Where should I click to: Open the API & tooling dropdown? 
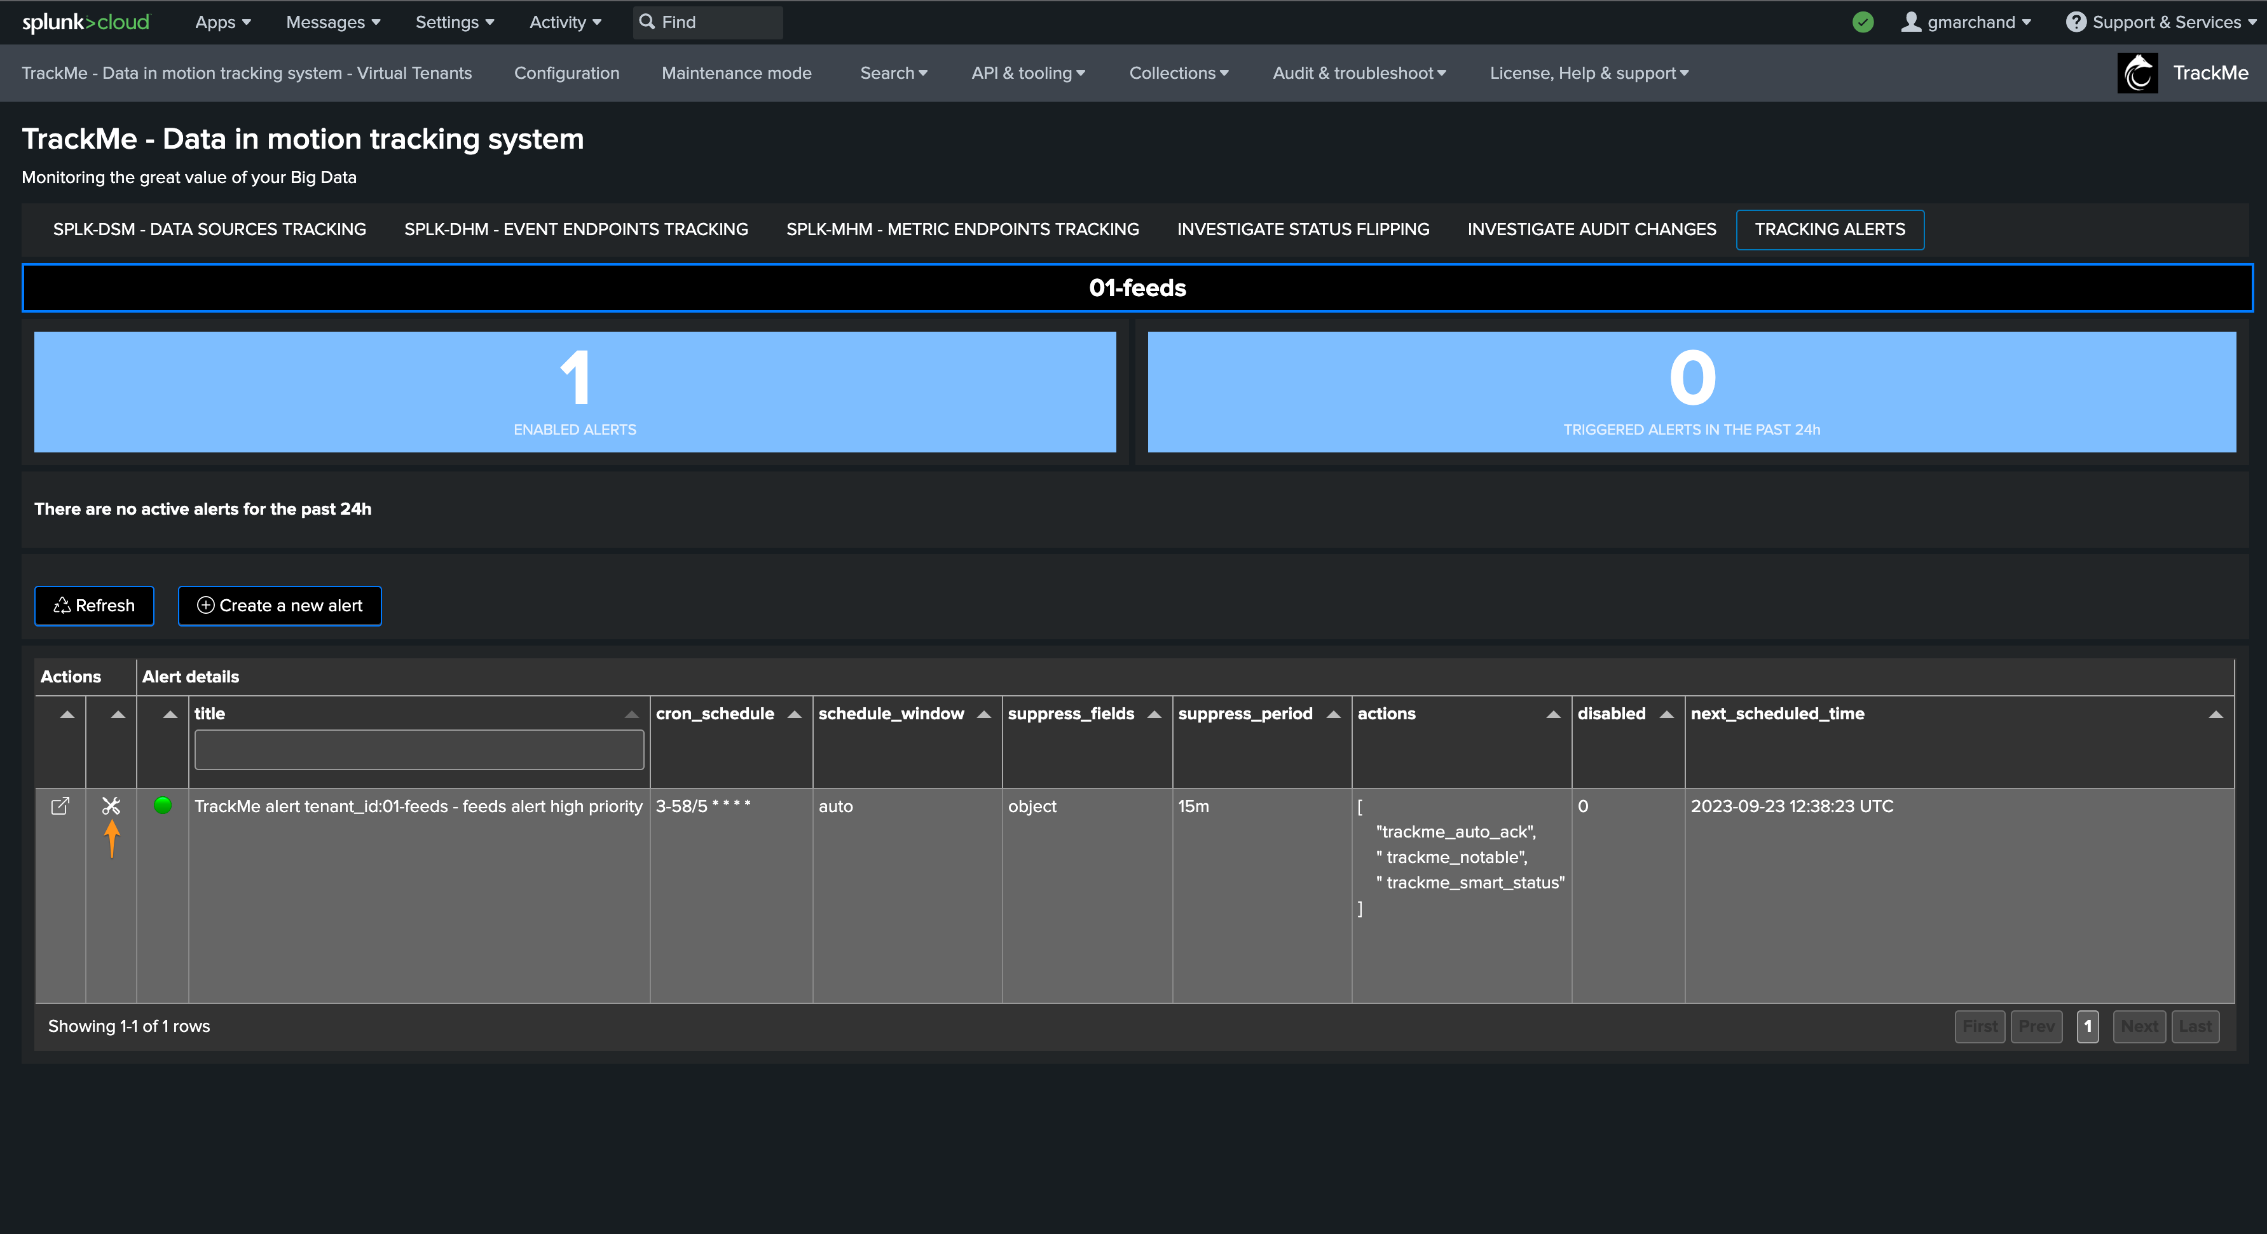point(1027,73)
